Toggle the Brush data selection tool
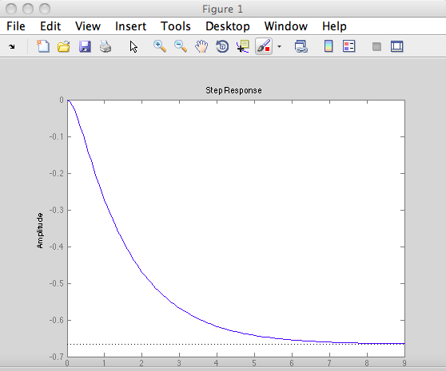 (264, 46)
